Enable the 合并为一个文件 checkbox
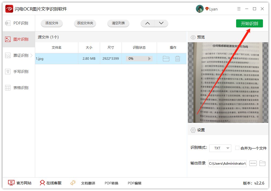Viewport: 271px width, 191px height. tap(237, 148)
